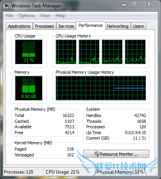The height and width of the screenshot is (179, 161).
Task: Click the second CPU core history graph
Action: (89, 52)
